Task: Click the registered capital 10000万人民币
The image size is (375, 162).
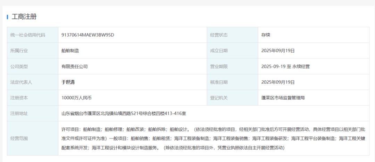Action: pos(76,98)
